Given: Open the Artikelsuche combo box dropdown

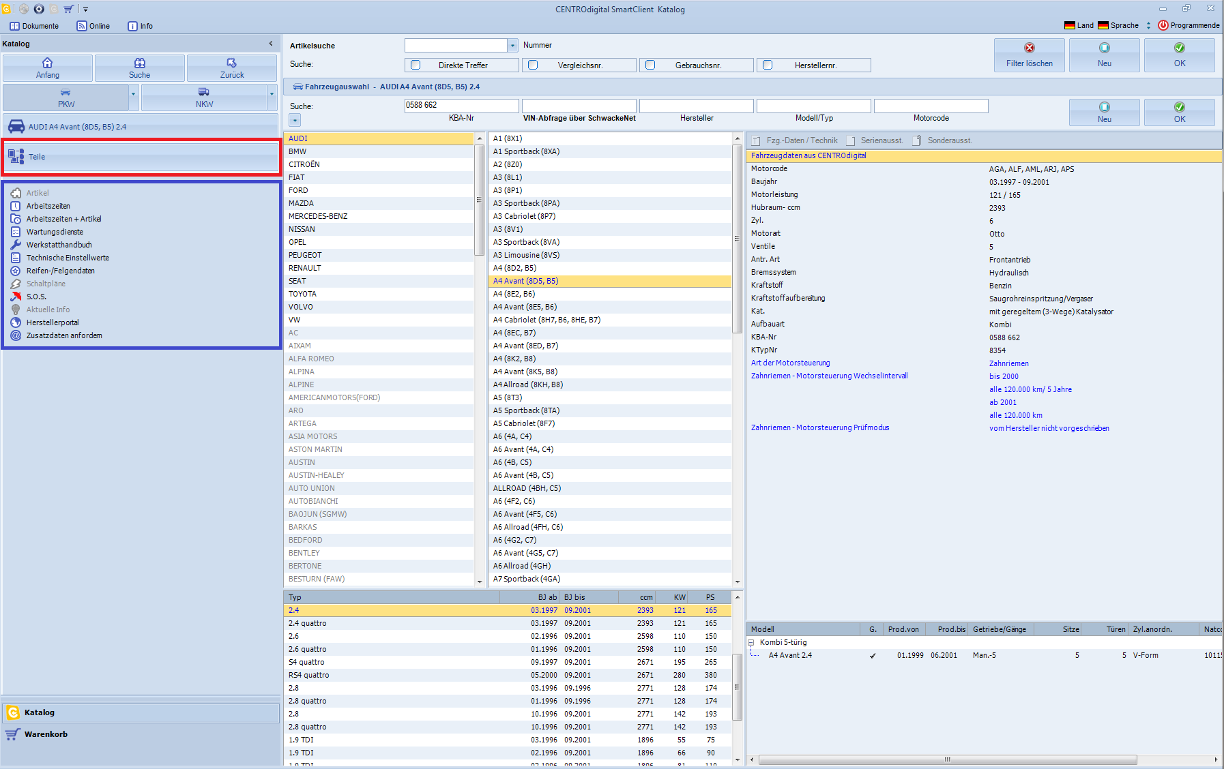Looking at the screenshot, I should pyautogui.click(x=512, y=45).
